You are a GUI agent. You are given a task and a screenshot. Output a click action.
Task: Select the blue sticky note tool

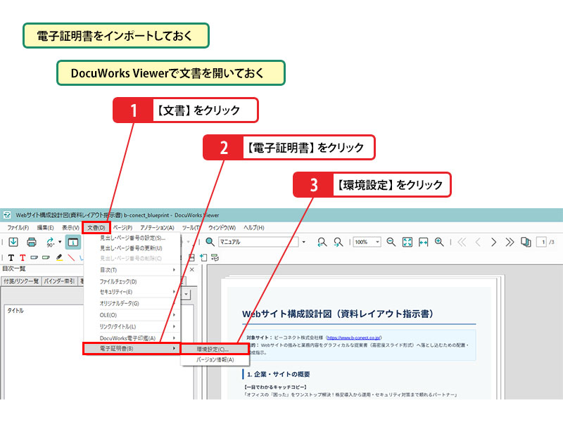coord(34,257)
